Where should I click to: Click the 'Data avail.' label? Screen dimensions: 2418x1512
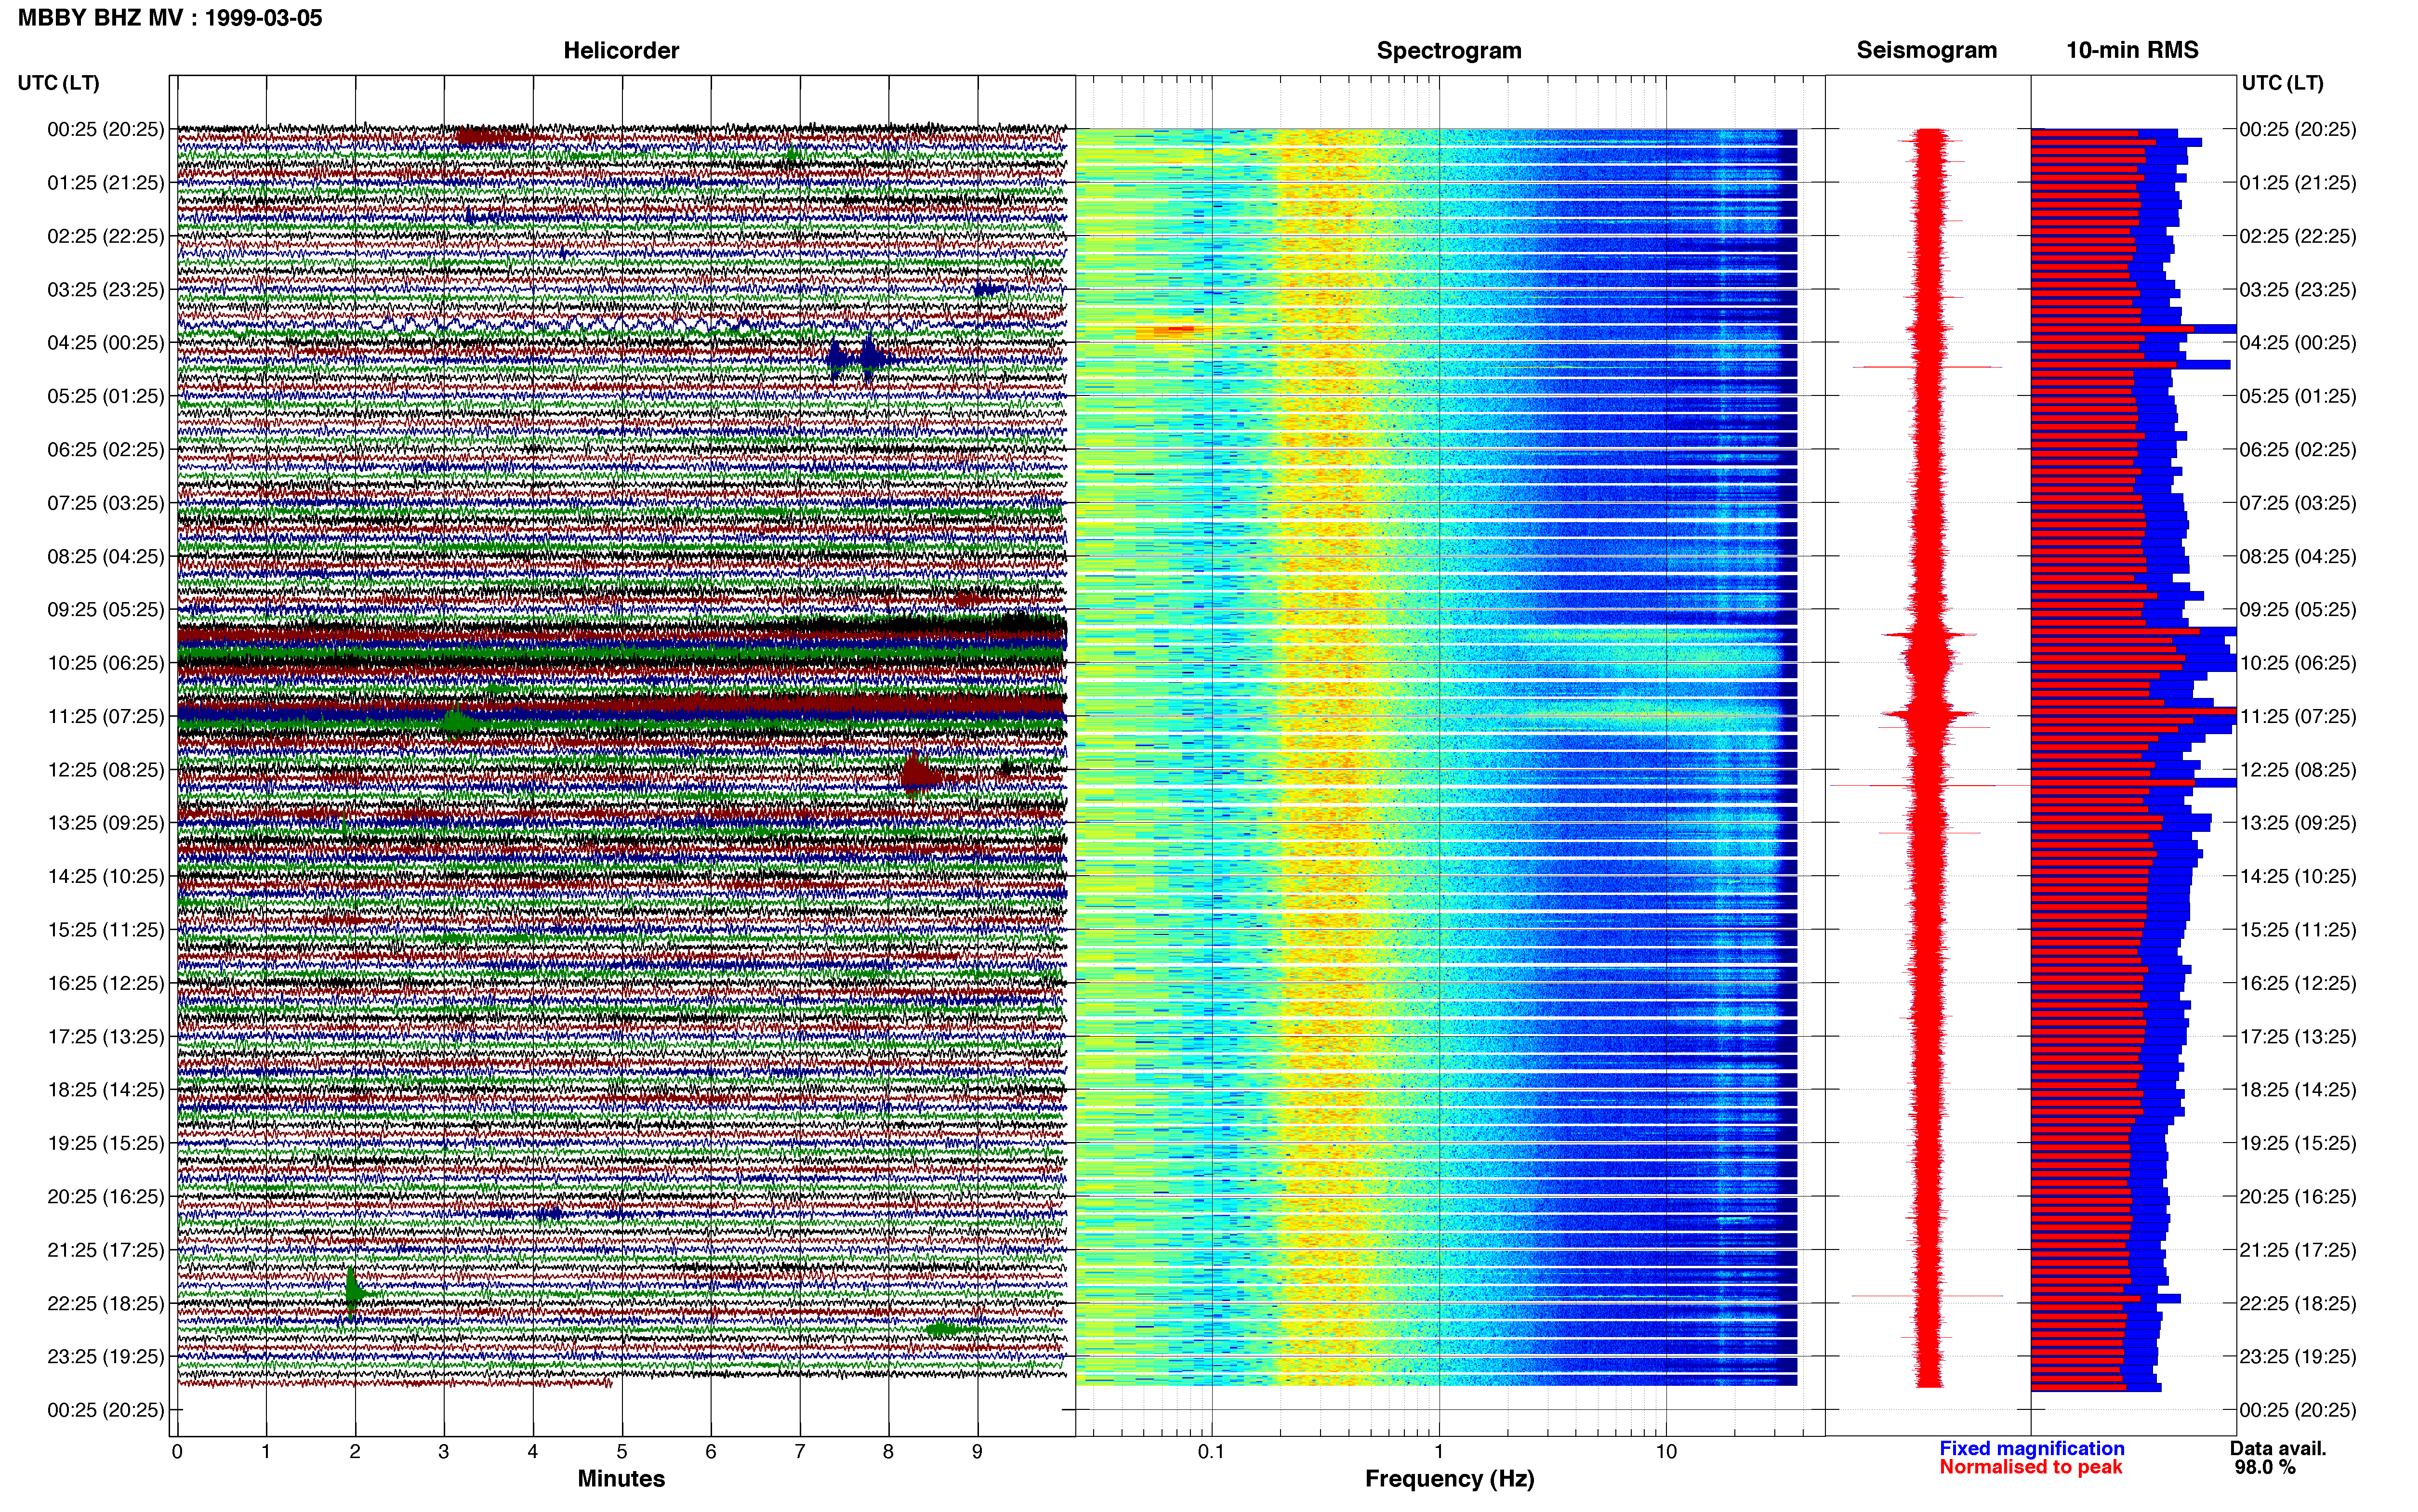coord(2278,1448)
